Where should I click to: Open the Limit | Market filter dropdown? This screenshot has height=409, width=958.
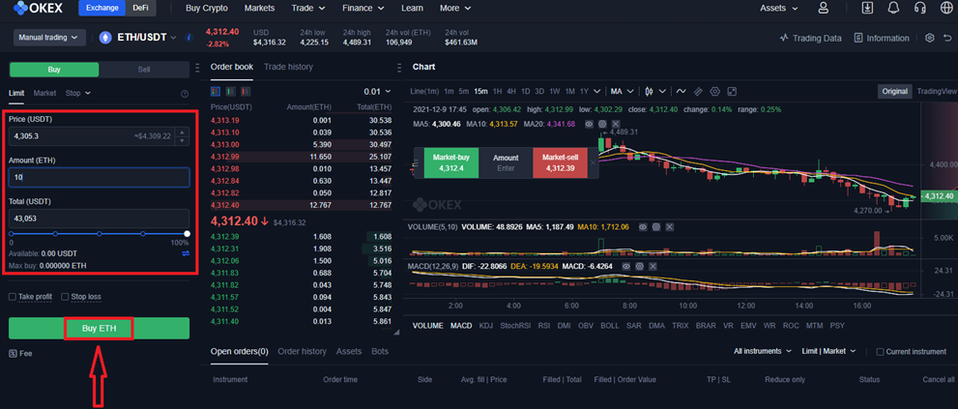click(829, 351)
